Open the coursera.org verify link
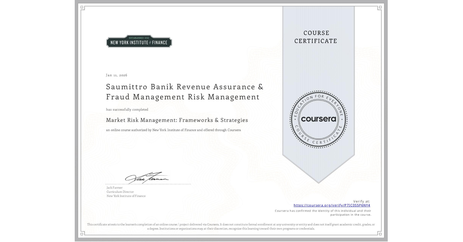 [x=332, y=205]
